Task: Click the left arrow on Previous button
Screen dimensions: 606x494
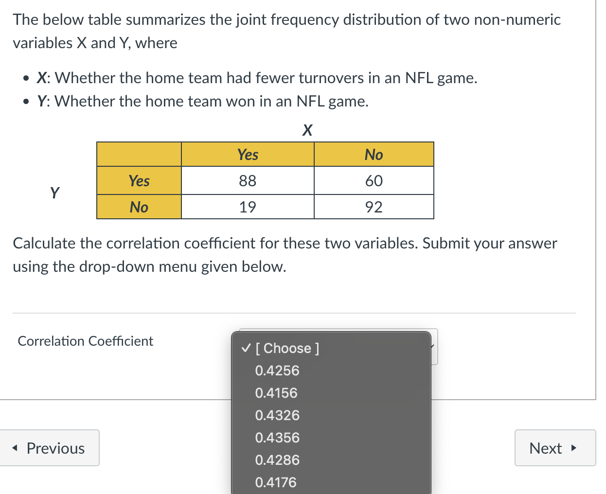Action: click(x=16, y=448)
